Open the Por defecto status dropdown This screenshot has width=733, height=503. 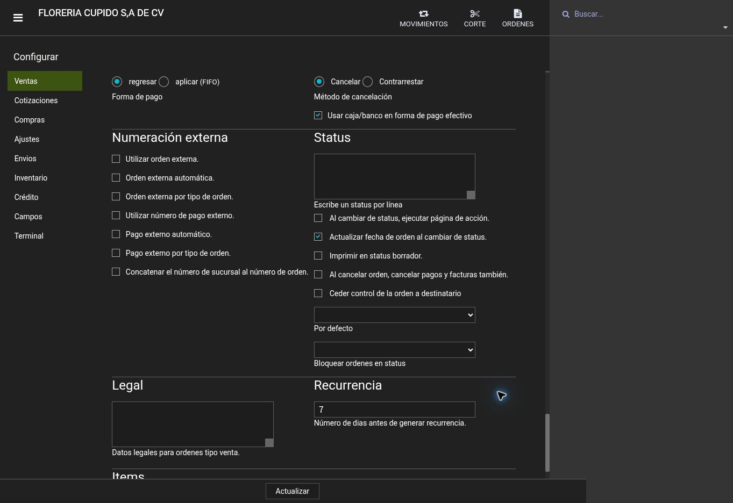coord(394,315)
